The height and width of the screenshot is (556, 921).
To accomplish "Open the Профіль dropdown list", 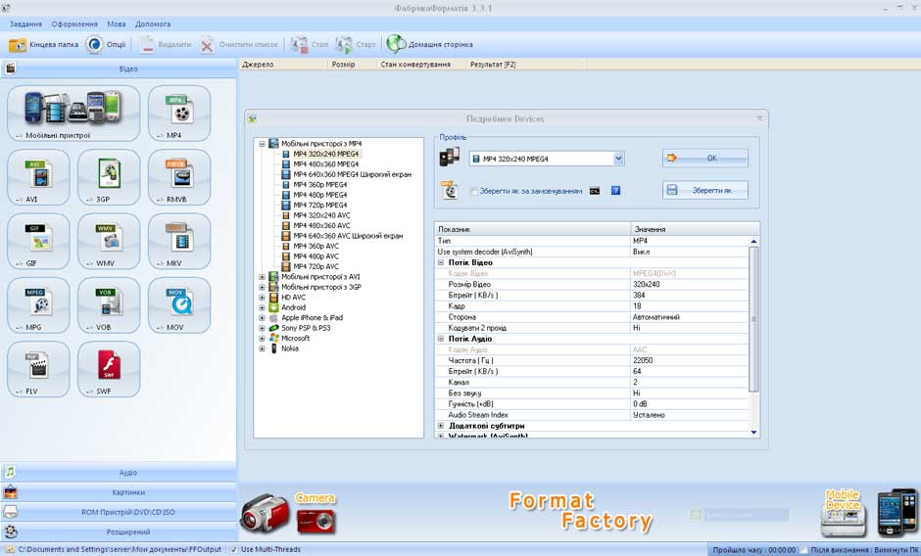I will pos(618,159).
